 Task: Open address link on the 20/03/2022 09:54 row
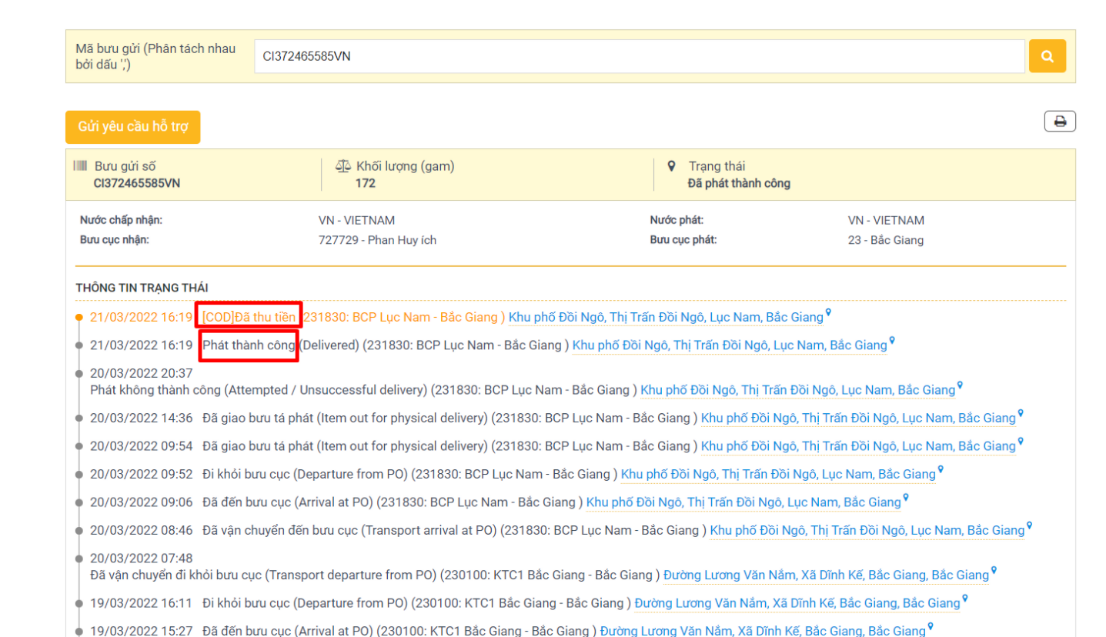(x=858, y=446)
